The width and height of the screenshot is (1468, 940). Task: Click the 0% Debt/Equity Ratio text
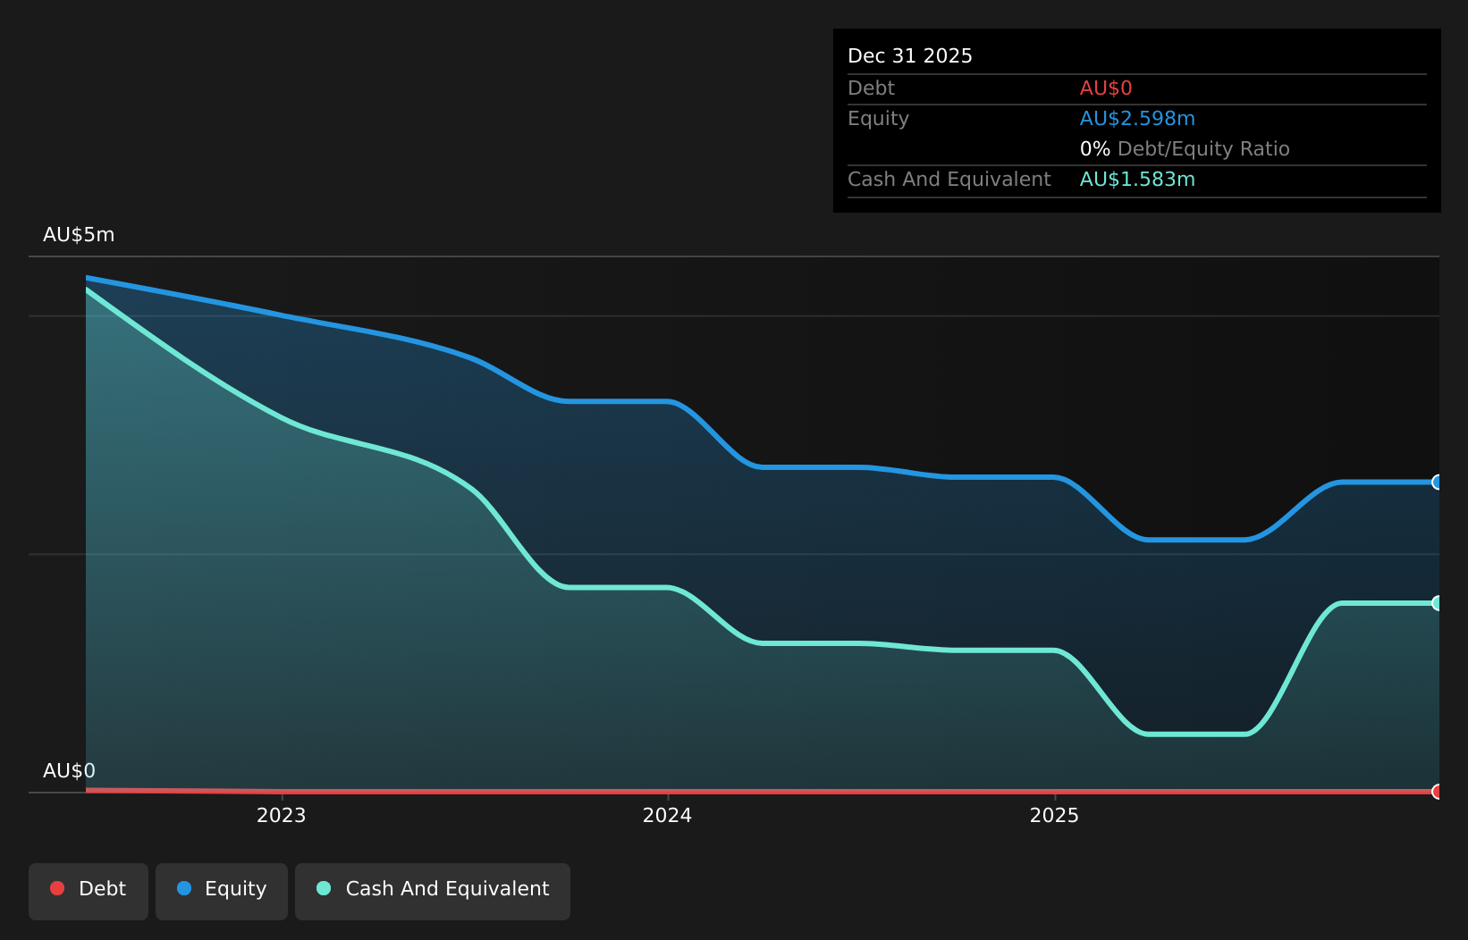(x=1185, y=149)
